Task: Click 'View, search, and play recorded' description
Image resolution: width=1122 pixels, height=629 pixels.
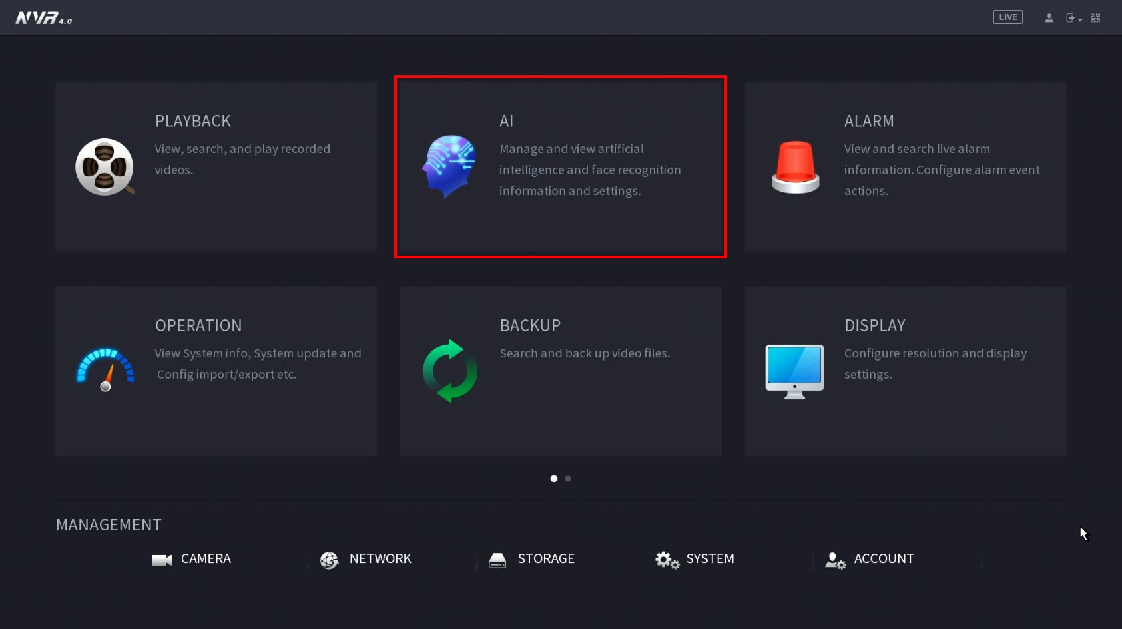Action: point(242,149)
